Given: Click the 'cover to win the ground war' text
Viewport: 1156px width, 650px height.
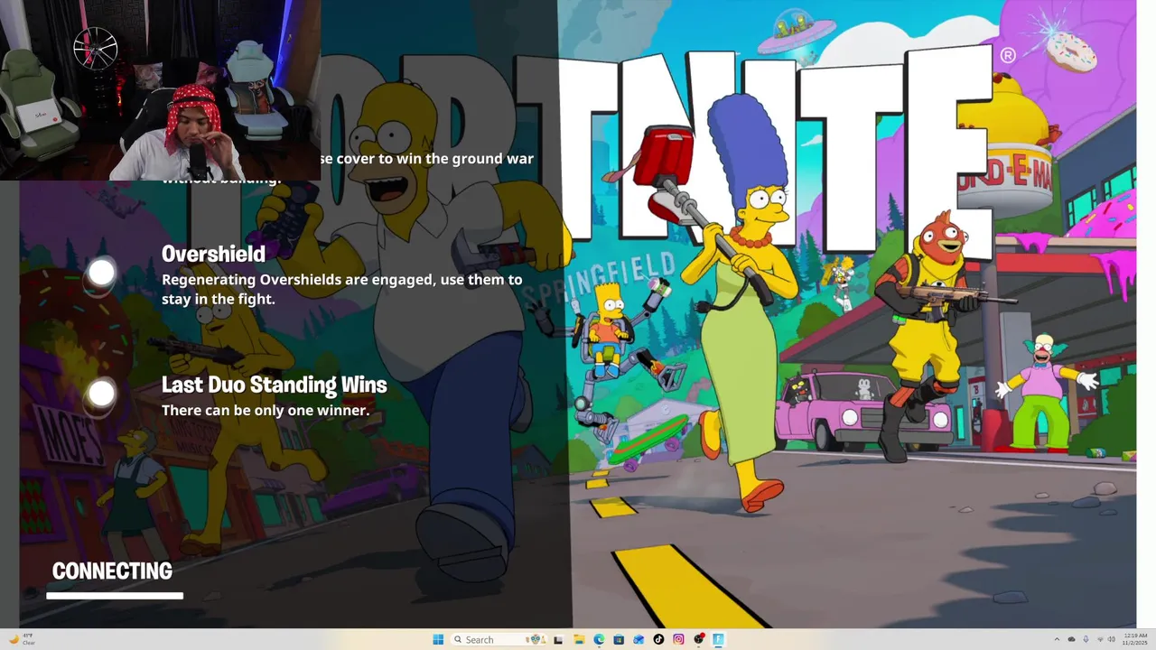Looking at the screenshot, I should tap(433, 159).
